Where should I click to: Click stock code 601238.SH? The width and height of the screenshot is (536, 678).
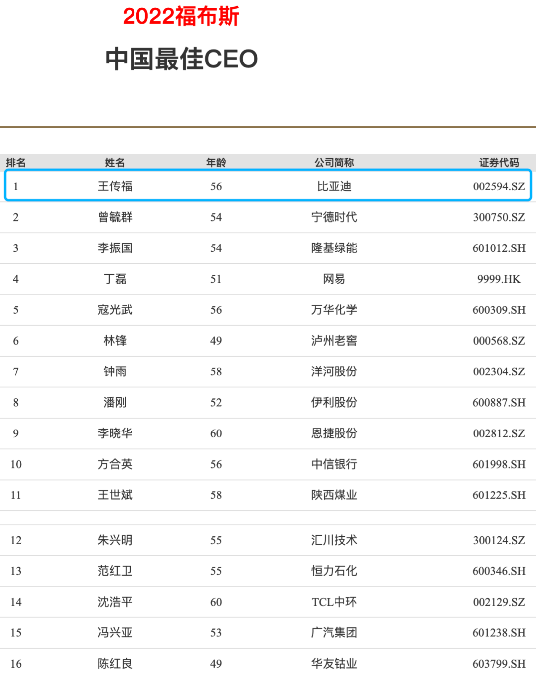coord(499,633)
